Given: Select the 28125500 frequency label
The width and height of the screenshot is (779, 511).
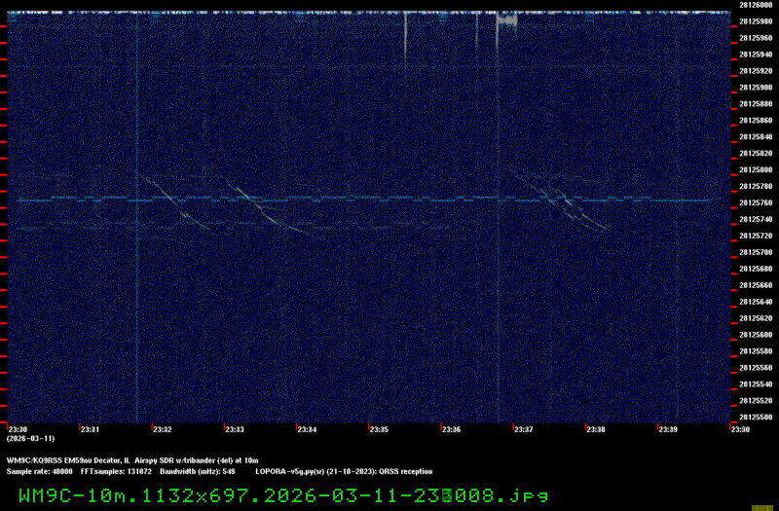Looking at the screenshot, I should click(x=756, y=418).
